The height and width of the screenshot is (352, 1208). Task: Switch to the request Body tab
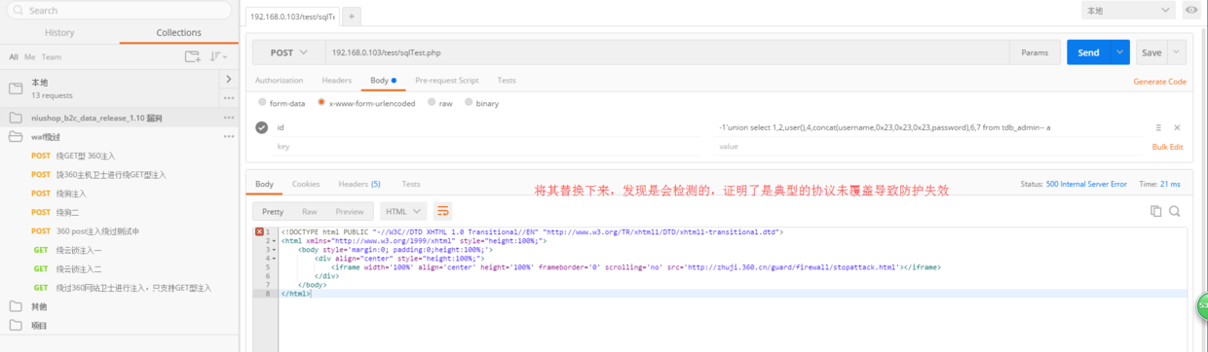point(383,81)
